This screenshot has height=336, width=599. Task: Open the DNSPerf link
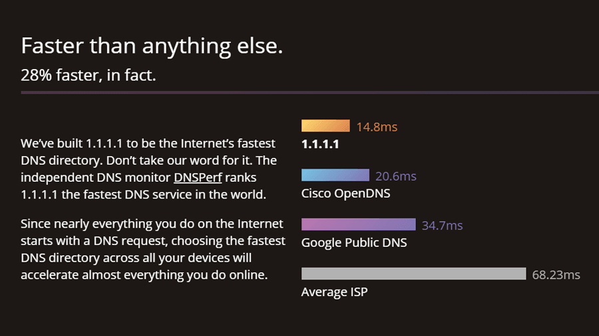198,178
